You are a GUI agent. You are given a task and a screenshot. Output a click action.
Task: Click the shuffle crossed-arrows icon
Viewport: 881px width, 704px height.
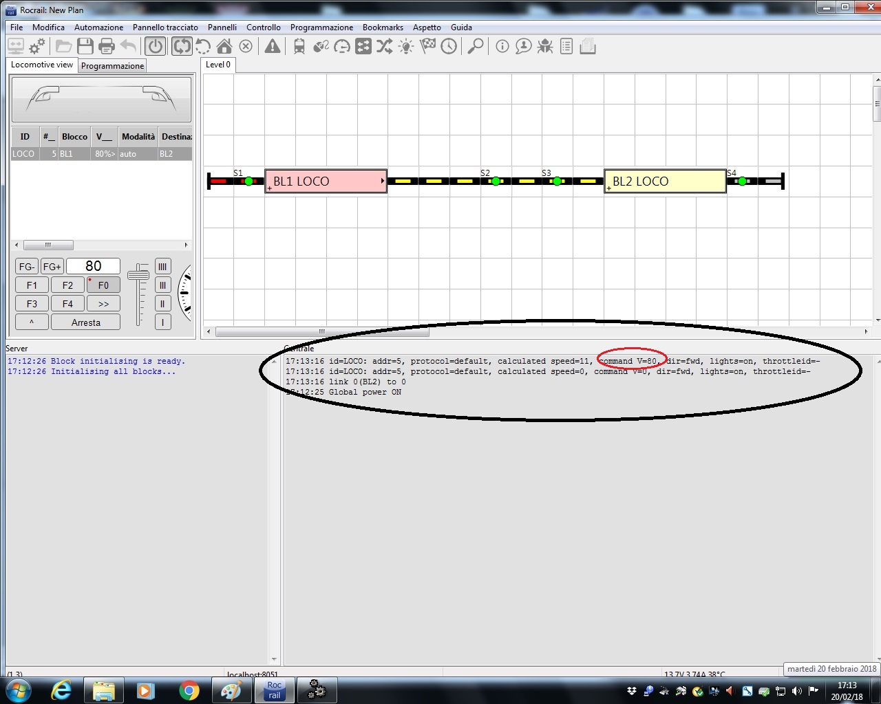(384, 47)
